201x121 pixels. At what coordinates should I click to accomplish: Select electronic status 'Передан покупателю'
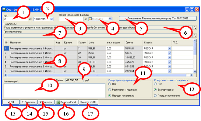point(155,95)
